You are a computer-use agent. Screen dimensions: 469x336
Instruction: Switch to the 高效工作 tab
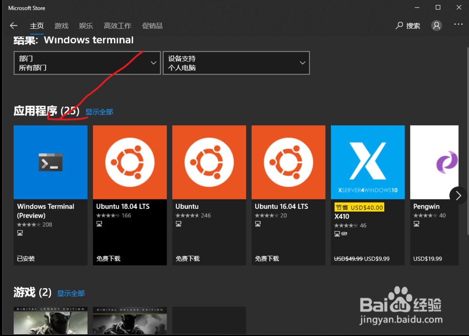coord(118,26)
